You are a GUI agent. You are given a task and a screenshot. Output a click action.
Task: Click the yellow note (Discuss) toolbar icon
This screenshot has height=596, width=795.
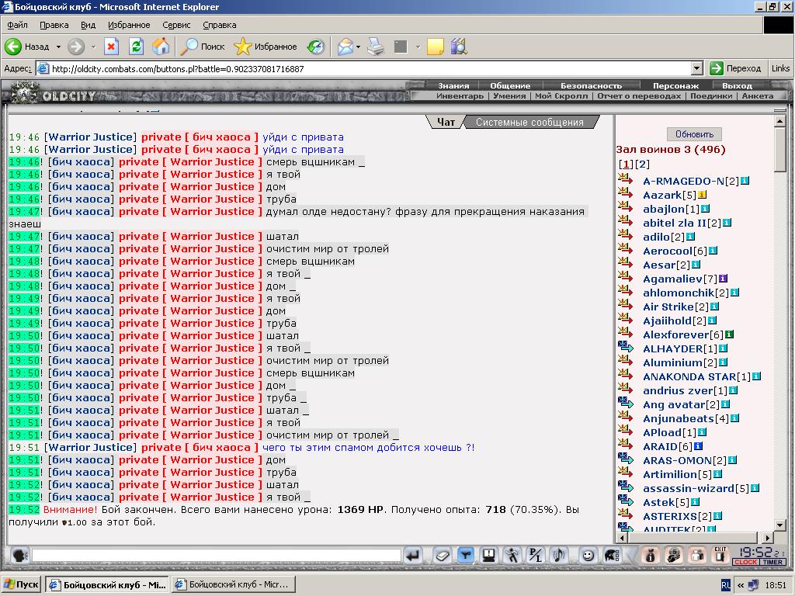click(x=435, y=47)
